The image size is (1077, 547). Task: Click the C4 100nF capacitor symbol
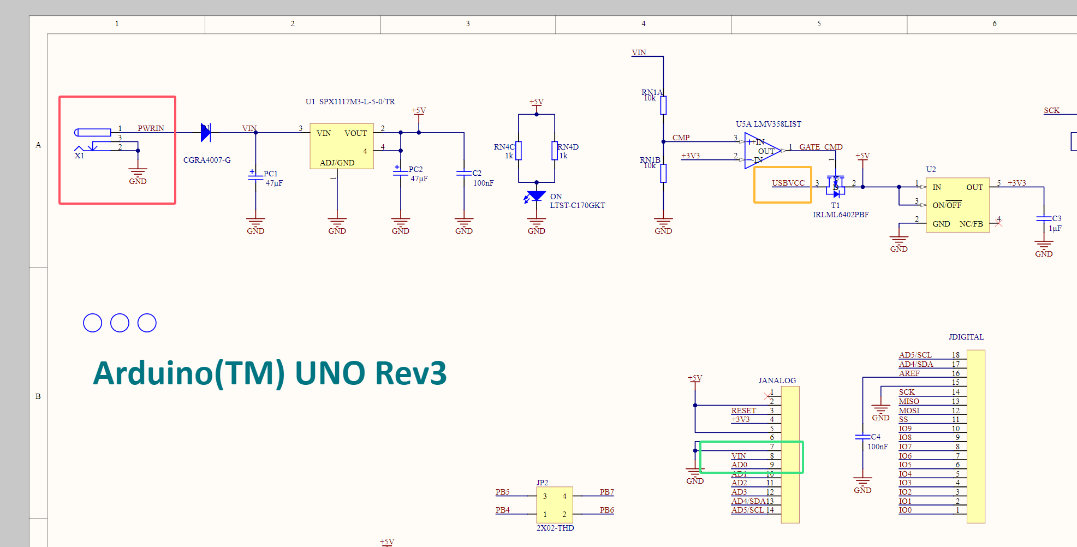point(862,437)
